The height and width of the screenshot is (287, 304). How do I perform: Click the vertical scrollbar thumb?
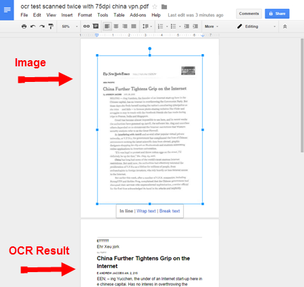click(x=302, y=95)
